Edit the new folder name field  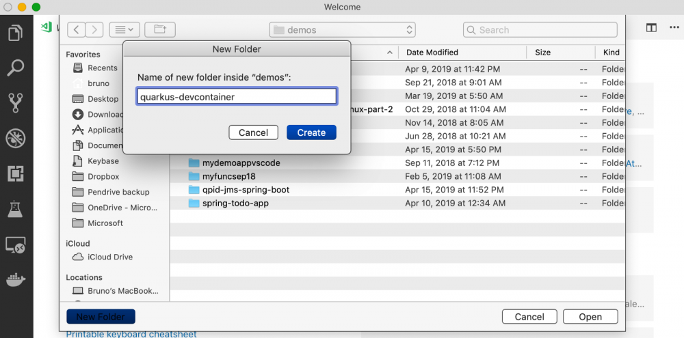tap(237, 97)
